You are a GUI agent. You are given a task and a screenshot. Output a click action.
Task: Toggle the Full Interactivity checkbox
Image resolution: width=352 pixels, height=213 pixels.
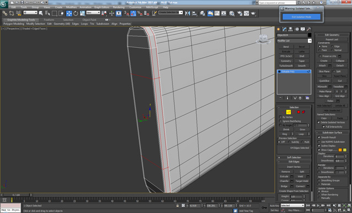[324, 127]
